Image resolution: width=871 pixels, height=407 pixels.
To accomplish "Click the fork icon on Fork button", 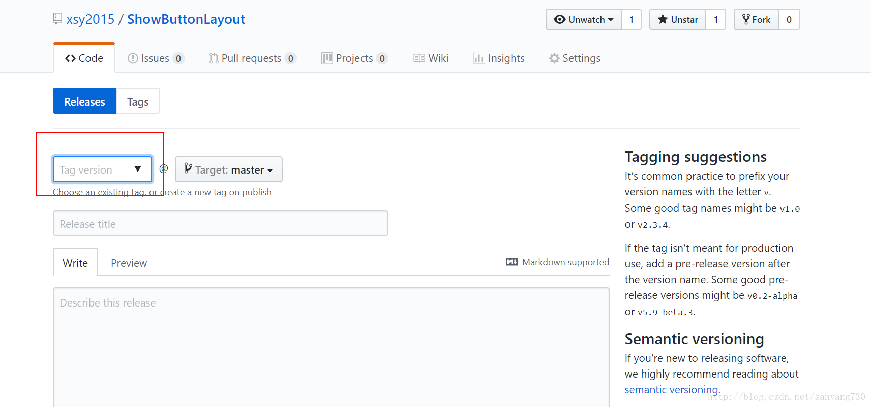I will pos(746,19).
